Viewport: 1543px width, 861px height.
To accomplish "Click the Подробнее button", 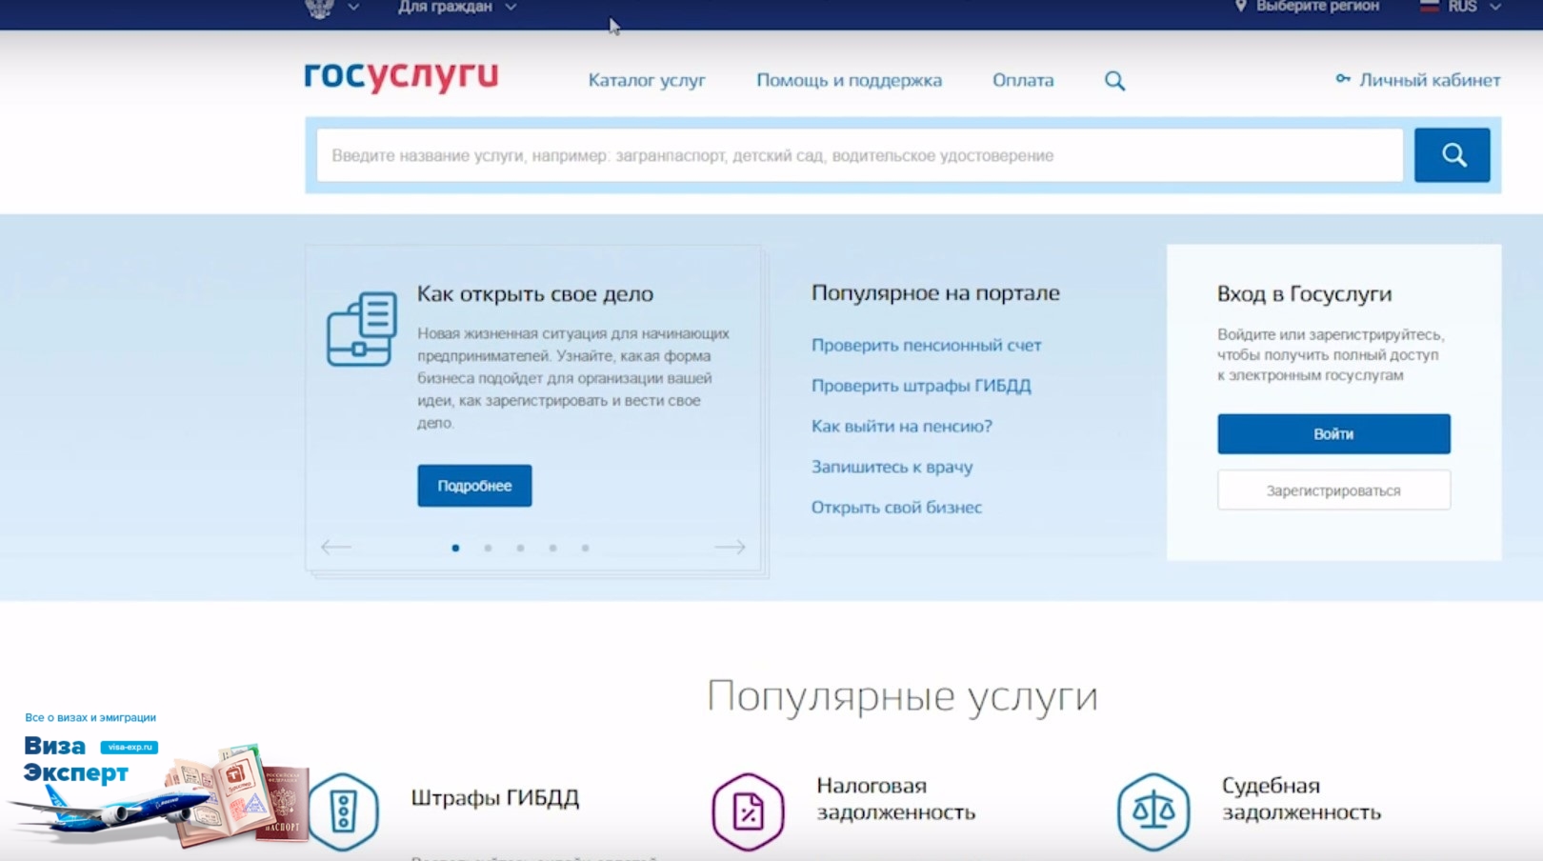I will 474,486.
